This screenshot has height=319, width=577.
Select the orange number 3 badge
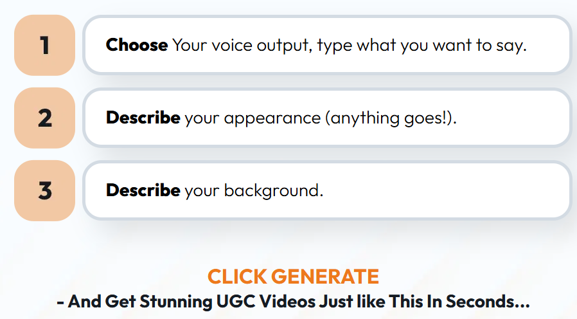tap(44, 191)
